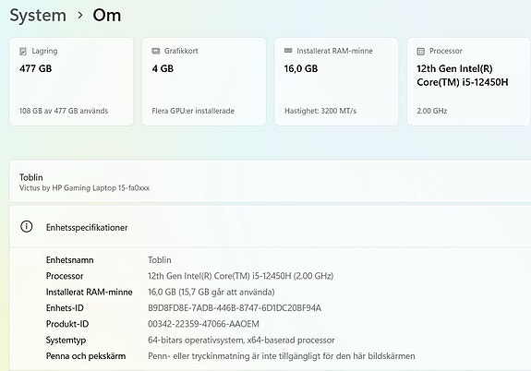Click the Systemtyp label
This screenshot has width=531, height=371.
(x=66, y=340)
